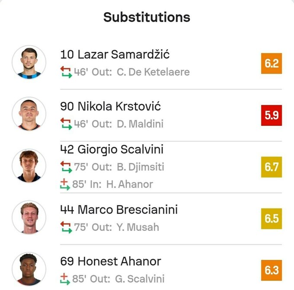Select the red 5.9 rating badge
This screenshot has width=294, height=290.
(x=272, y=115)
